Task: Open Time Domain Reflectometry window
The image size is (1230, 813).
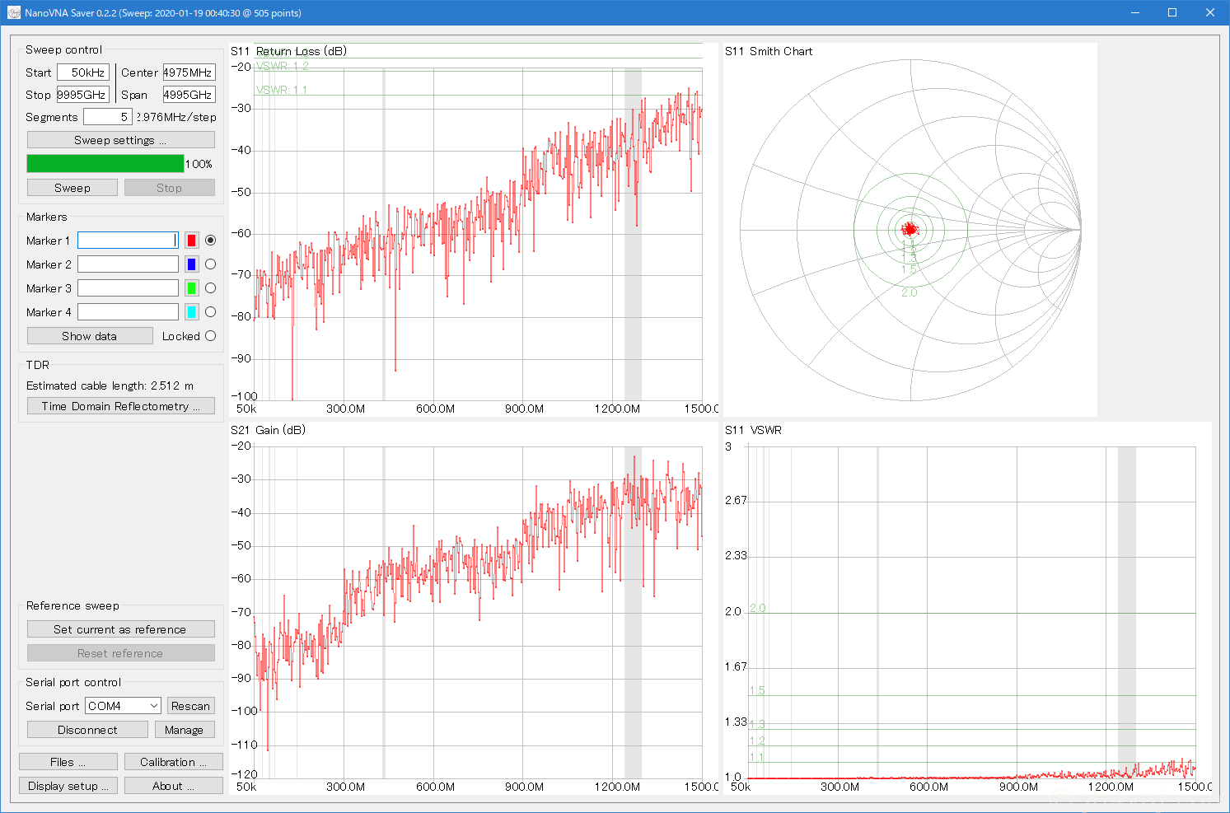Action: (x=121, y=406)
